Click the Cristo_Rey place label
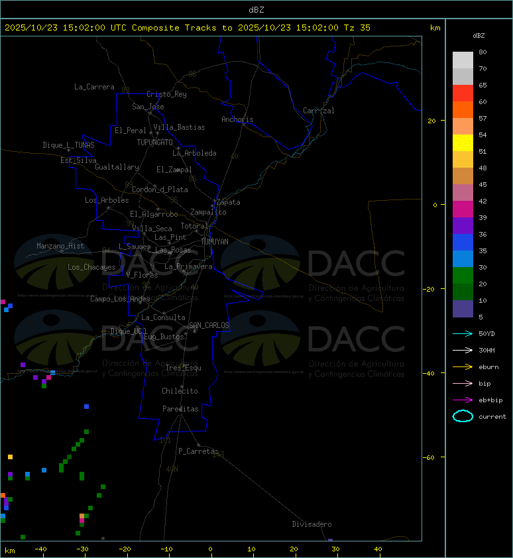 (x=166, y=94)
